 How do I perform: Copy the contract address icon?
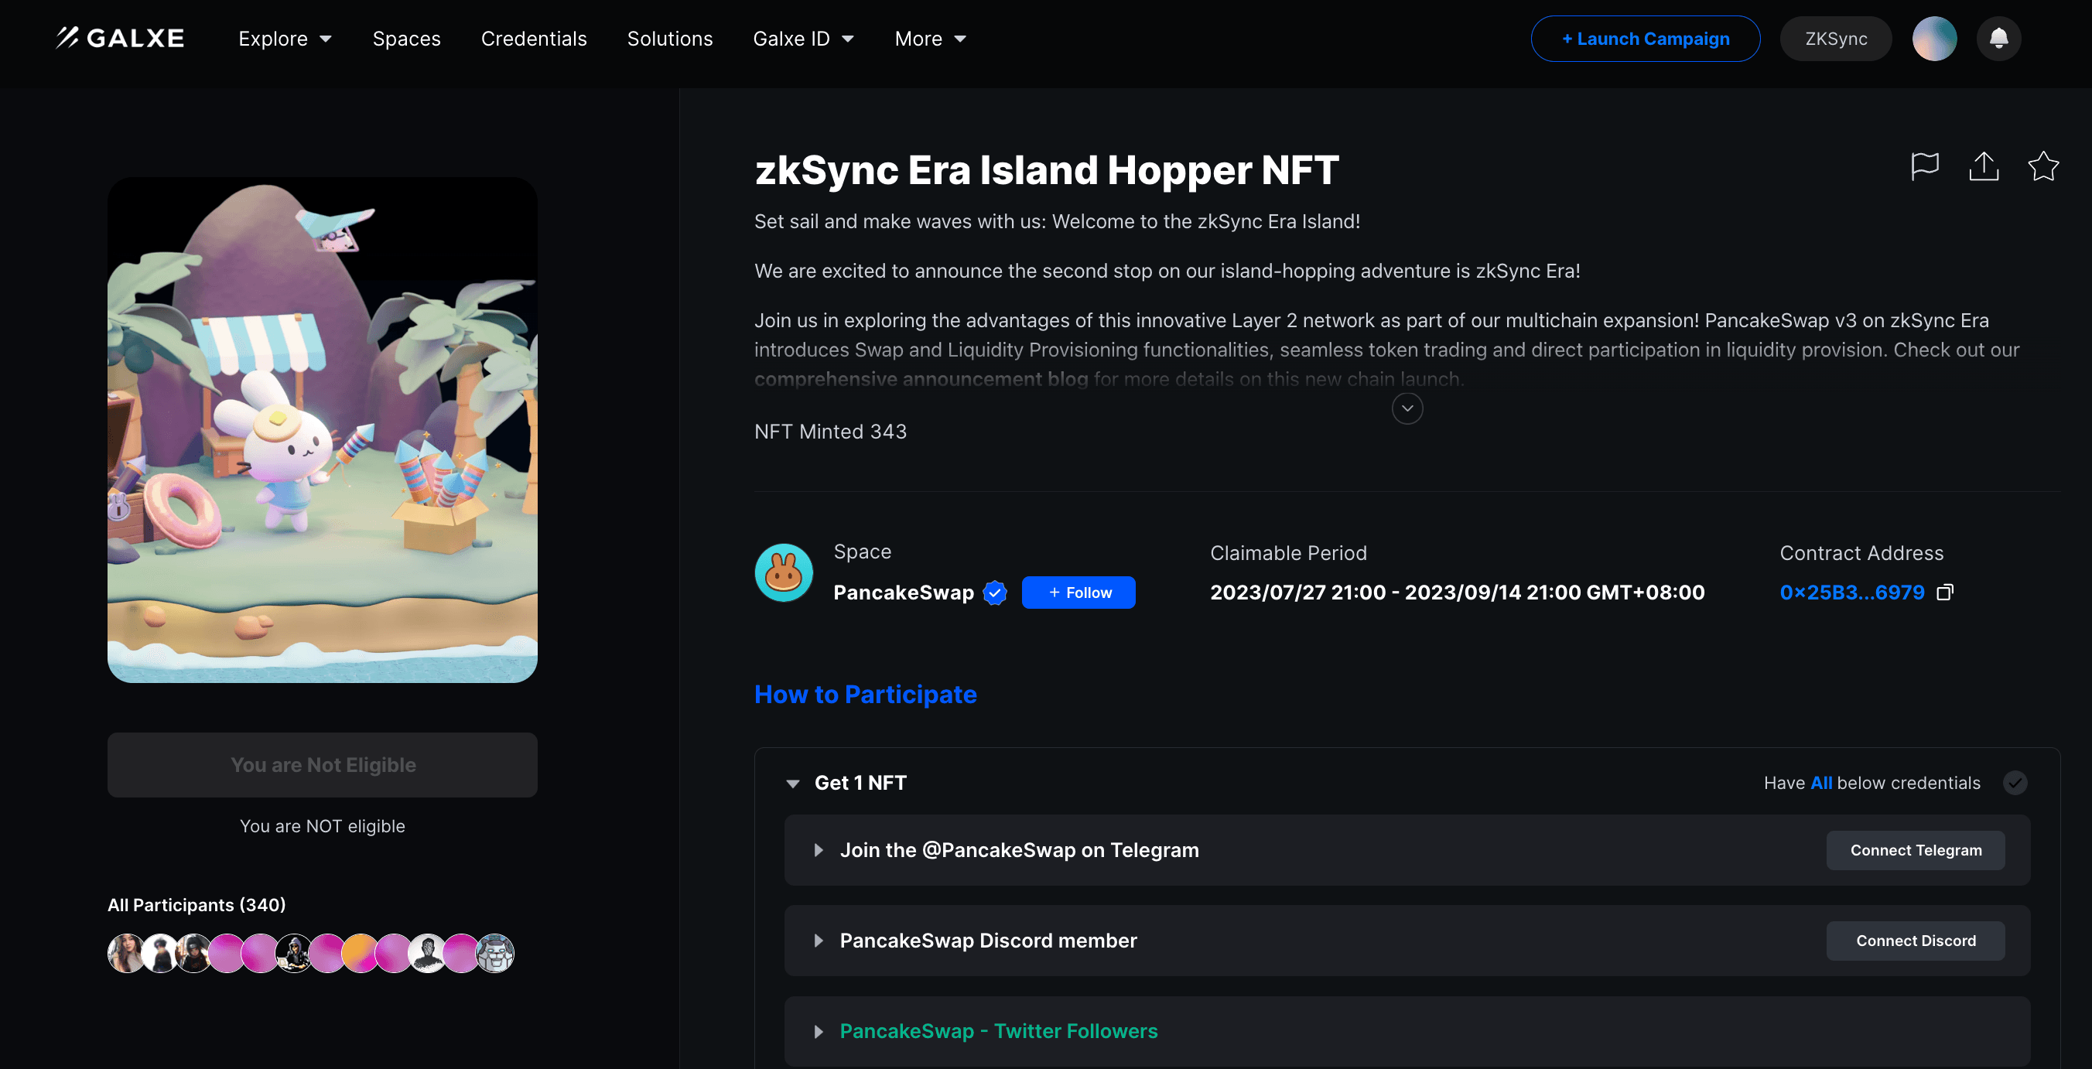point(1945,593)
